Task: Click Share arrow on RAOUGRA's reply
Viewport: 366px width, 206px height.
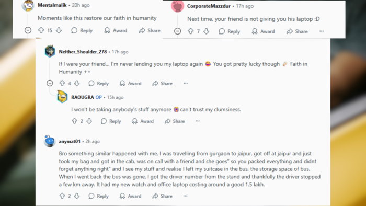Action: 168,121
